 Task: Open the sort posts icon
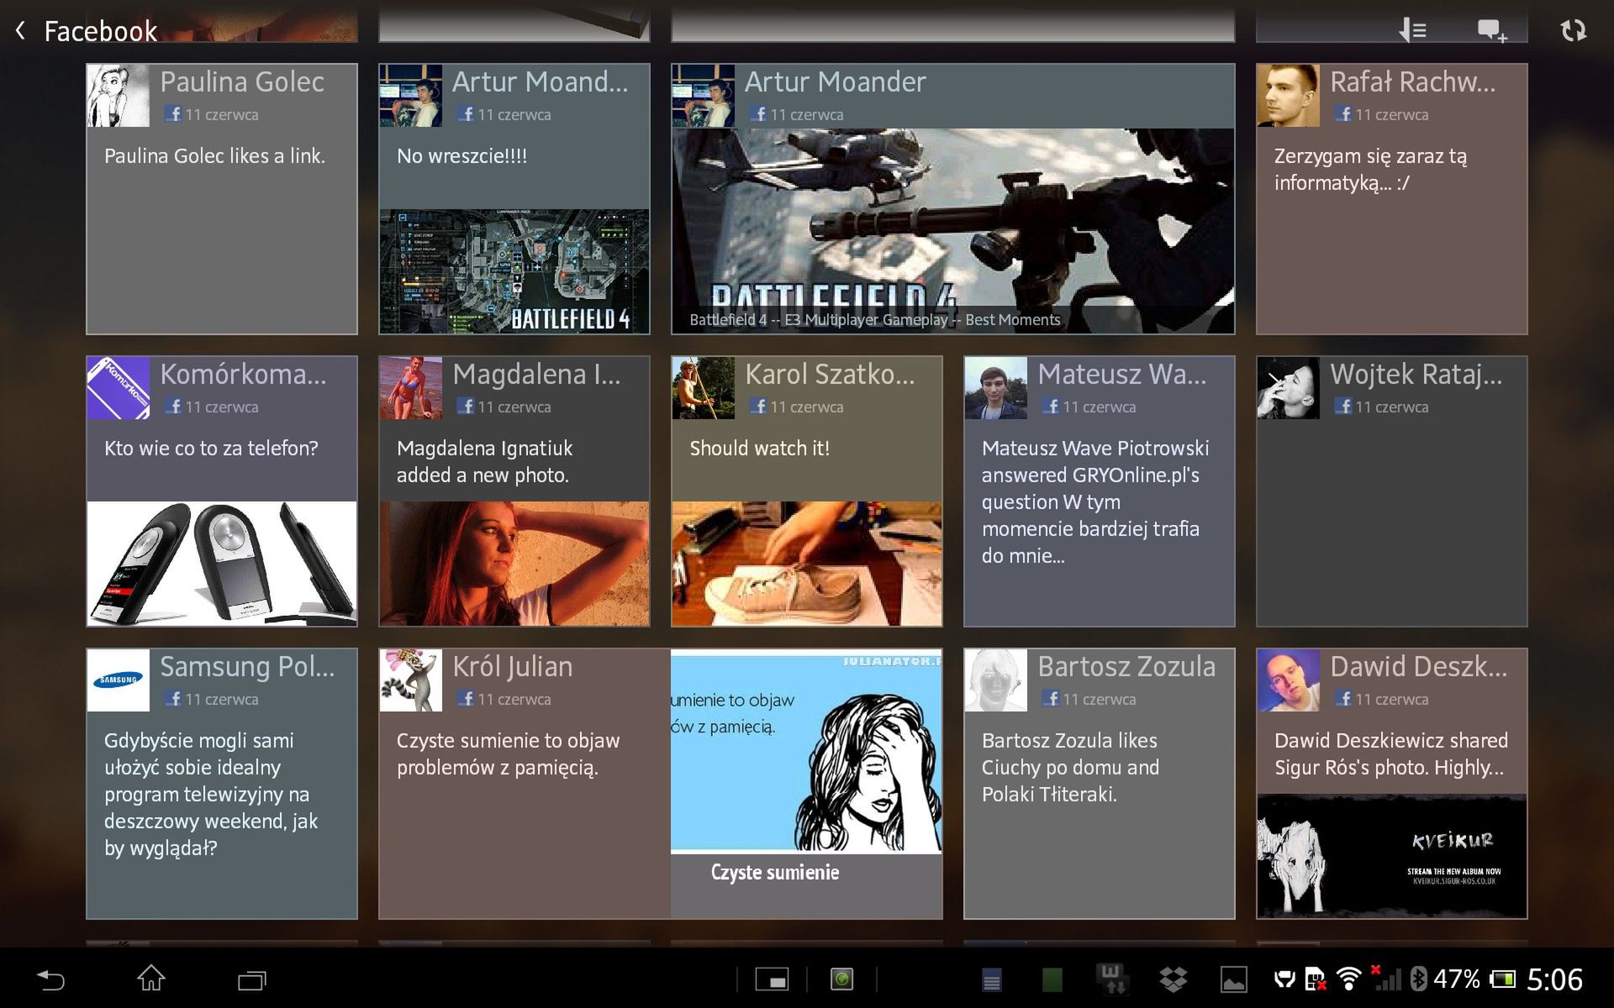(1413, 31)
